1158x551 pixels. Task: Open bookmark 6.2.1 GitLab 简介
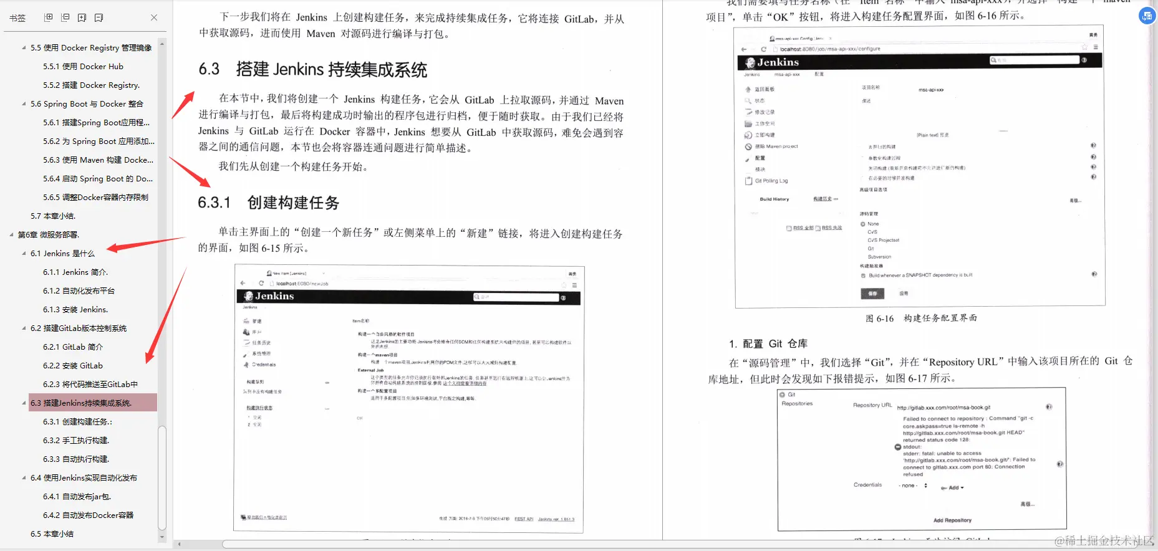pos(73,347)
